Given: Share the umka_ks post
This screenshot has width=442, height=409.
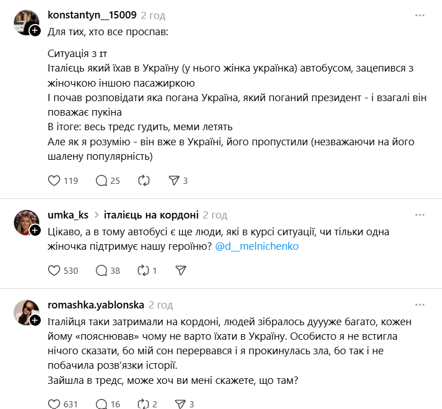Looking at the screenshot, I should (180, 270).
